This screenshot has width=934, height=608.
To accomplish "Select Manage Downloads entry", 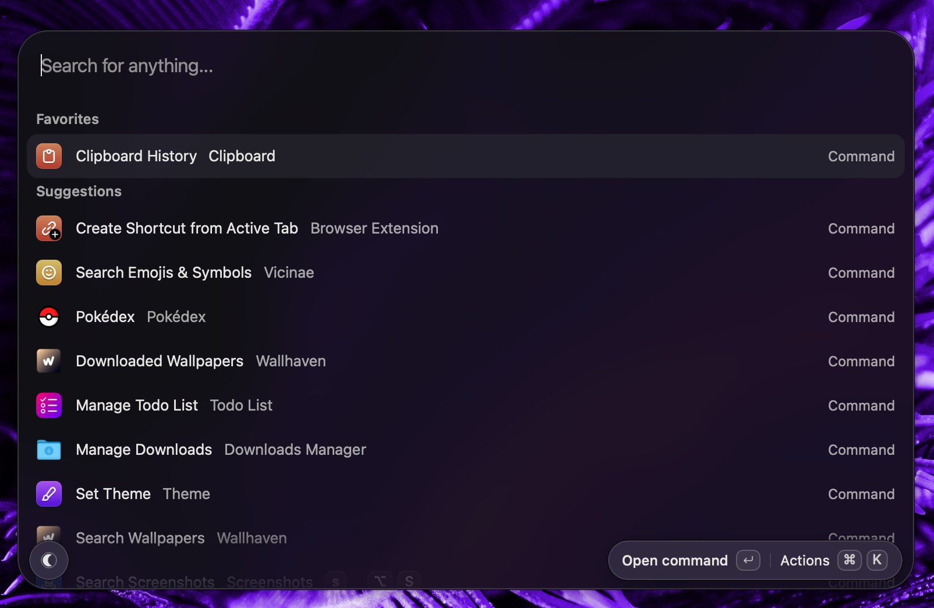I will point(466,450).
